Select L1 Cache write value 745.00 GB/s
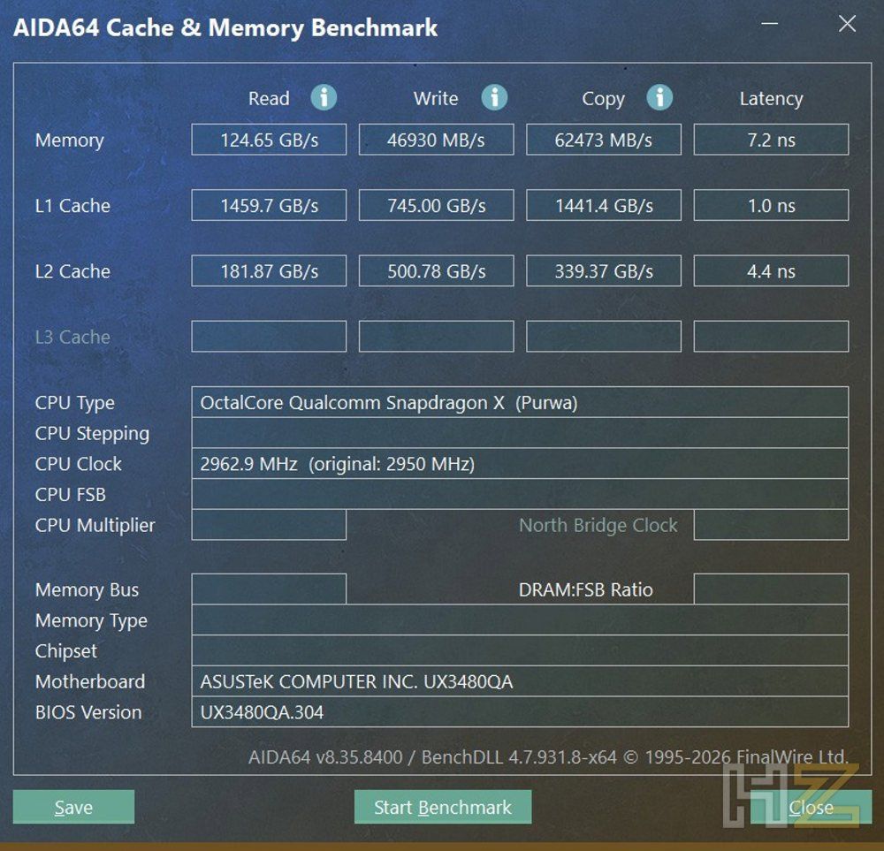This screenshot has height=851, width=884. tap(437, 205)
